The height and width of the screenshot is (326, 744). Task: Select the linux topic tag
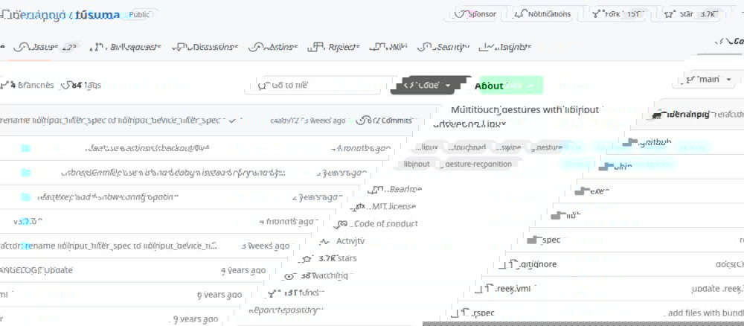click(x=426, y=147)
